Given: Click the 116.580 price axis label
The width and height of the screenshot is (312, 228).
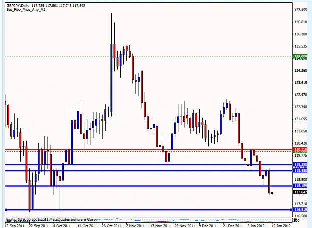Looking at the screenshot, I should [x=300, y=216].
